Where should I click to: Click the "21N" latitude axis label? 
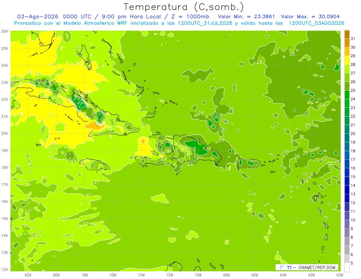[x=5, y=116]
